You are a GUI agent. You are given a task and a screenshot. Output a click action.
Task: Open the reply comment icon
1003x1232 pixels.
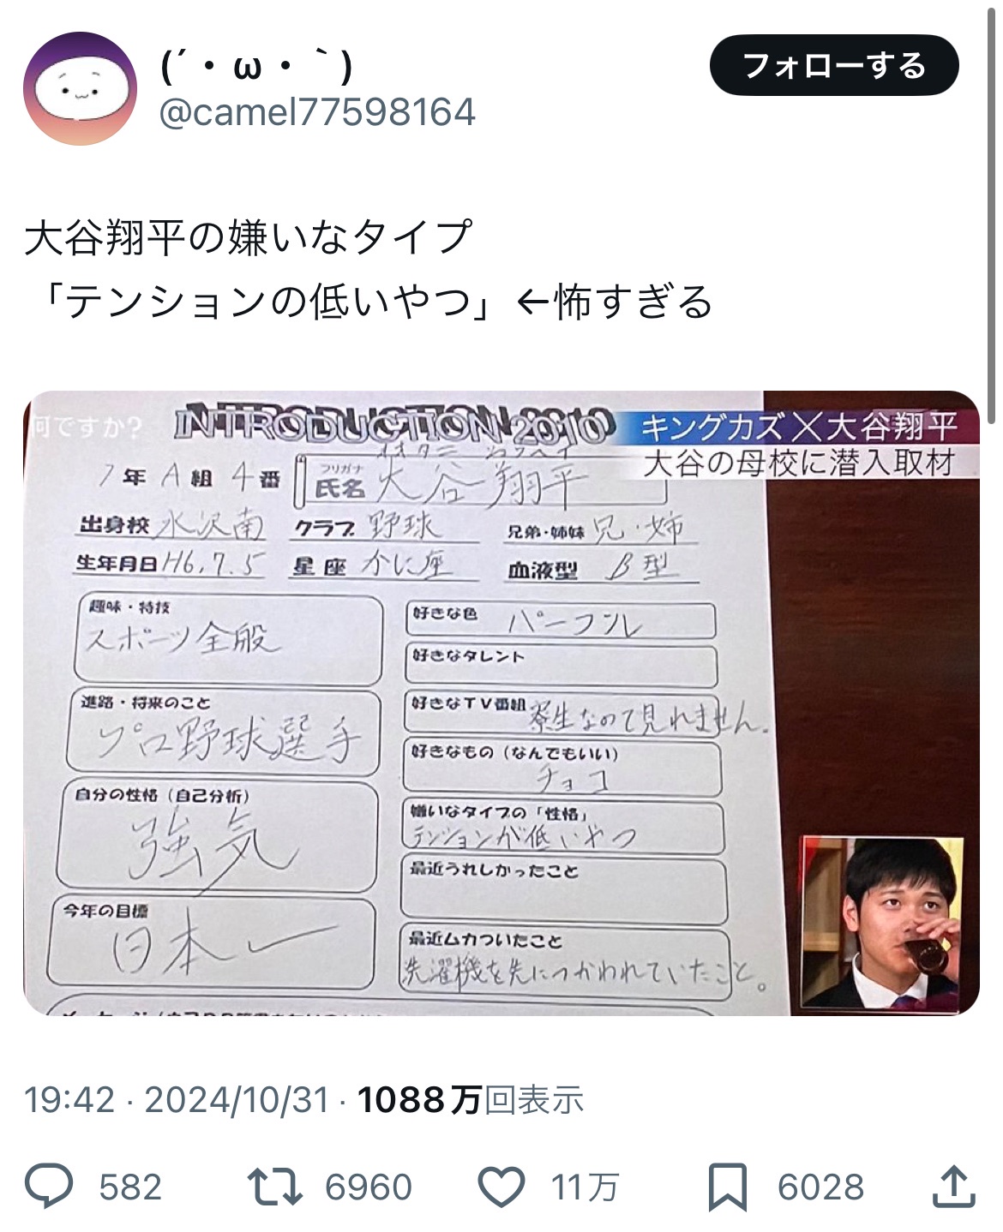coord(50,1187)
